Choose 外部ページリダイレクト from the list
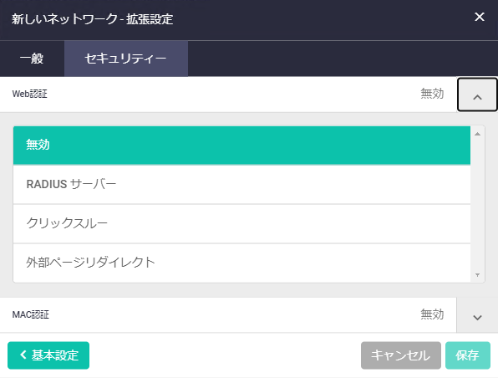 point(241,263)
